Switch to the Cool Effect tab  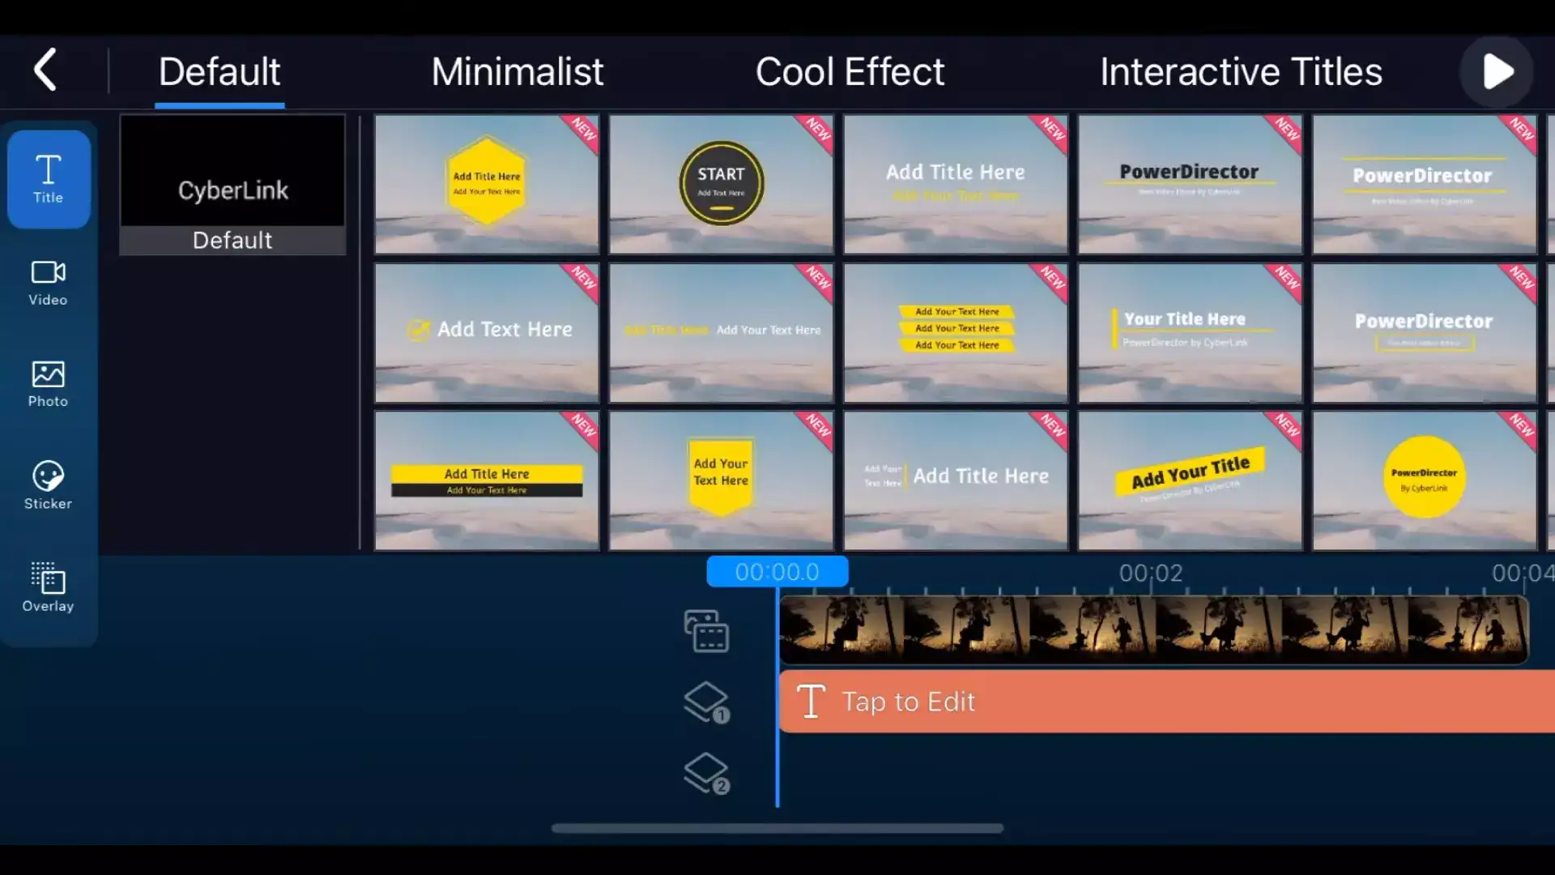(x=850, y=72)
